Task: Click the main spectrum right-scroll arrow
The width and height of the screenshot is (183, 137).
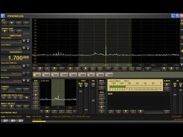Action: coord(177,69)
